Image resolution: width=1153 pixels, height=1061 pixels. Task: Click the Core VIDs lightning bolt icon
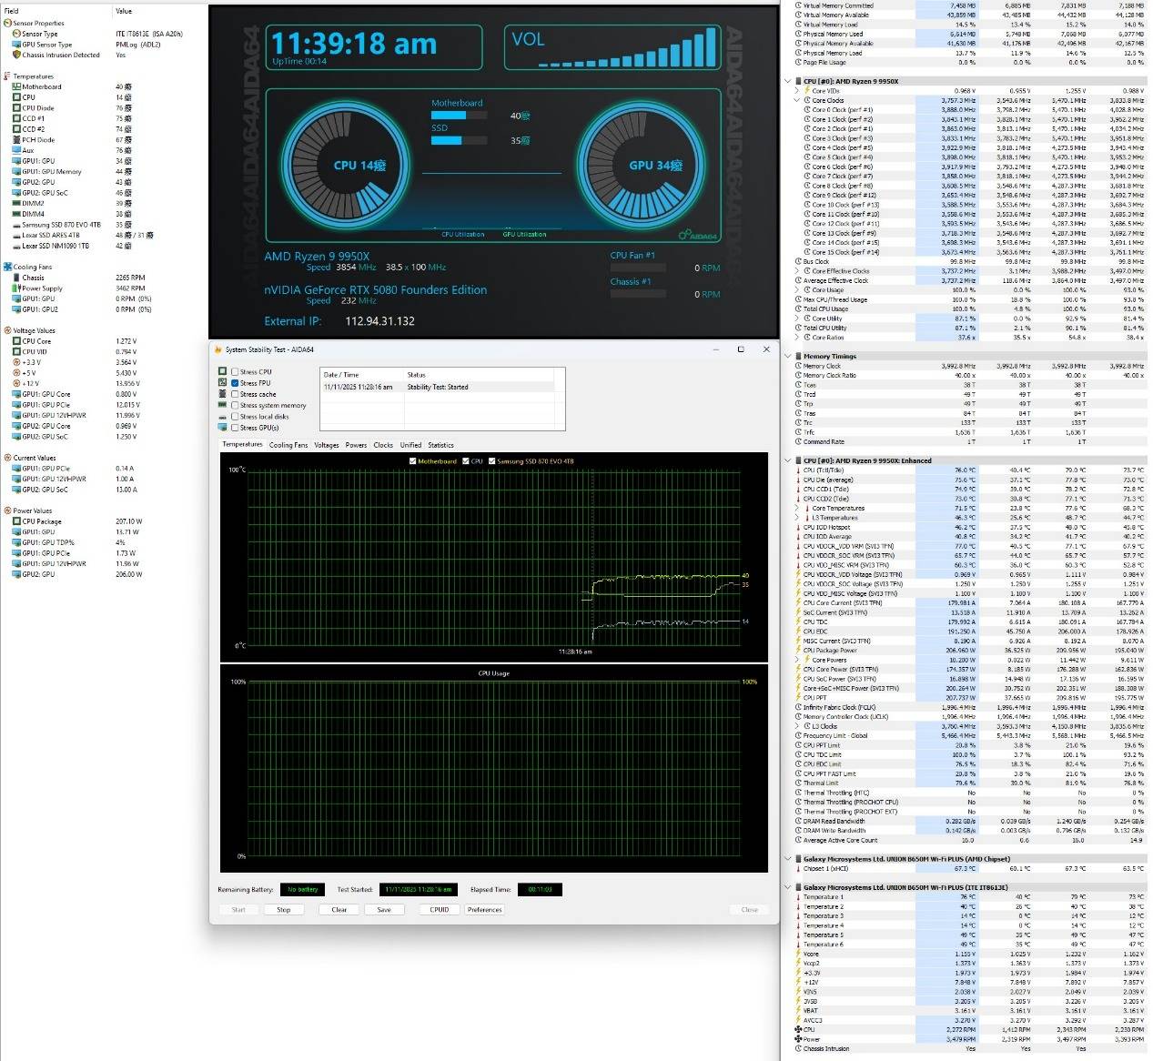point(807,91)
